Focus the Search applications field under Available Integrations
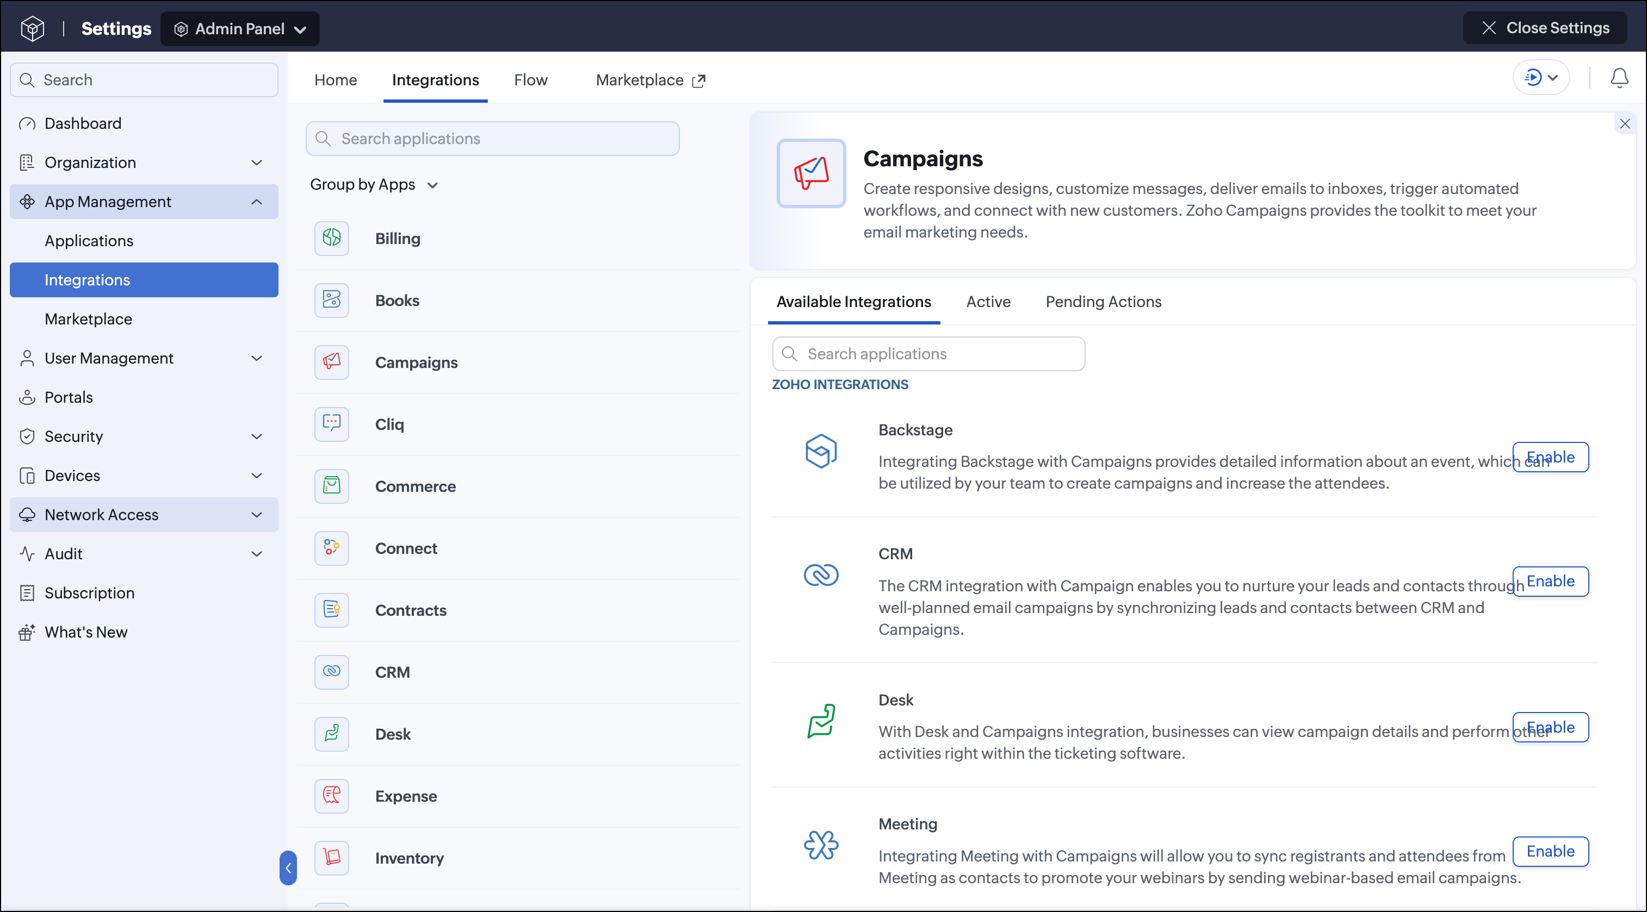The width and height of the screenshot is (1647, 912). pos(928,354)
